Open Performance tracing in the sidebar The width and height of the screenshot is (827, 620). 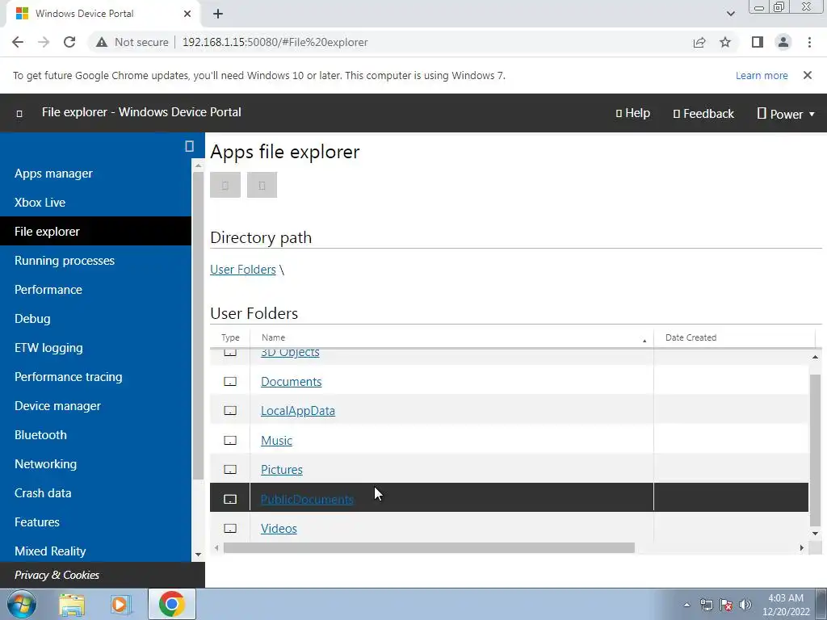[x=95, y=376]
